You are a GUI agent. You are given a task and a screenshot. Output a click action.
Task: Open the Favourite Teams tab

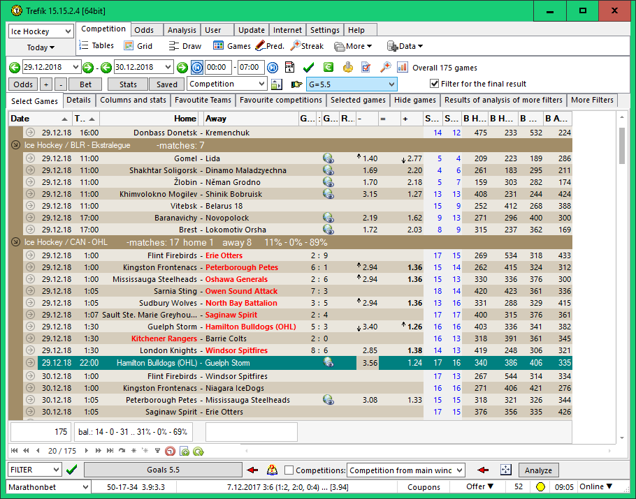tap(203, 100)
